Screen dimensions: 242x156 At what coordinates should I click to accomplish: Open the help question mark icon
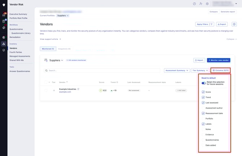[194, 4]
